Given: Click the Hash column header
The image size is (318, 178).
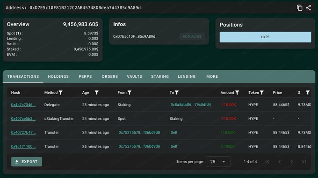Looking at the screenshot, I should click(x=15, y=93).
